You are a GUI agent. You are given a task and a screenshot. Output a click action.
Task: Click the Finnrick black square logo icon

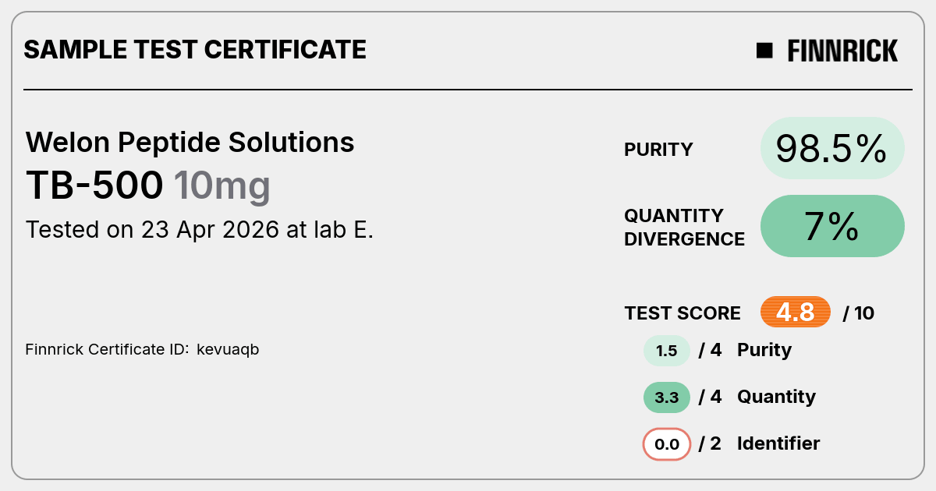coord(764,51)
